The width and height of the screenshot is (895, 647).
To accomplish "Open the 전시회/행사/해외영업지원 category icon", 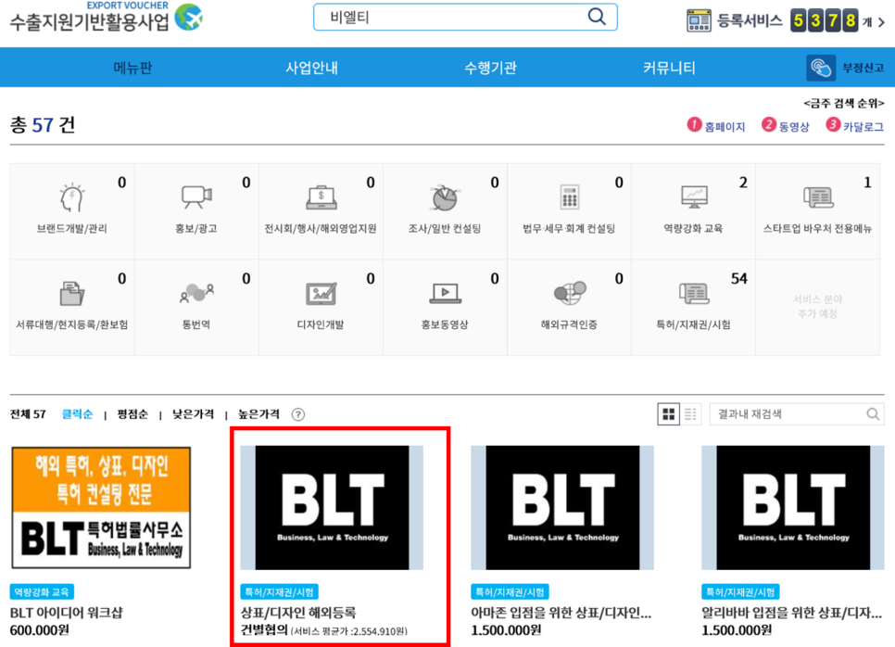I will point(321,197).
